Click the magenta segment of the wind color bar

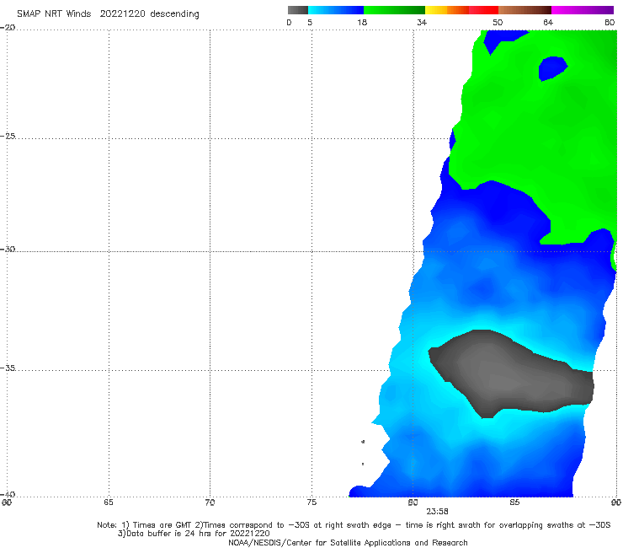coord(583,10)
